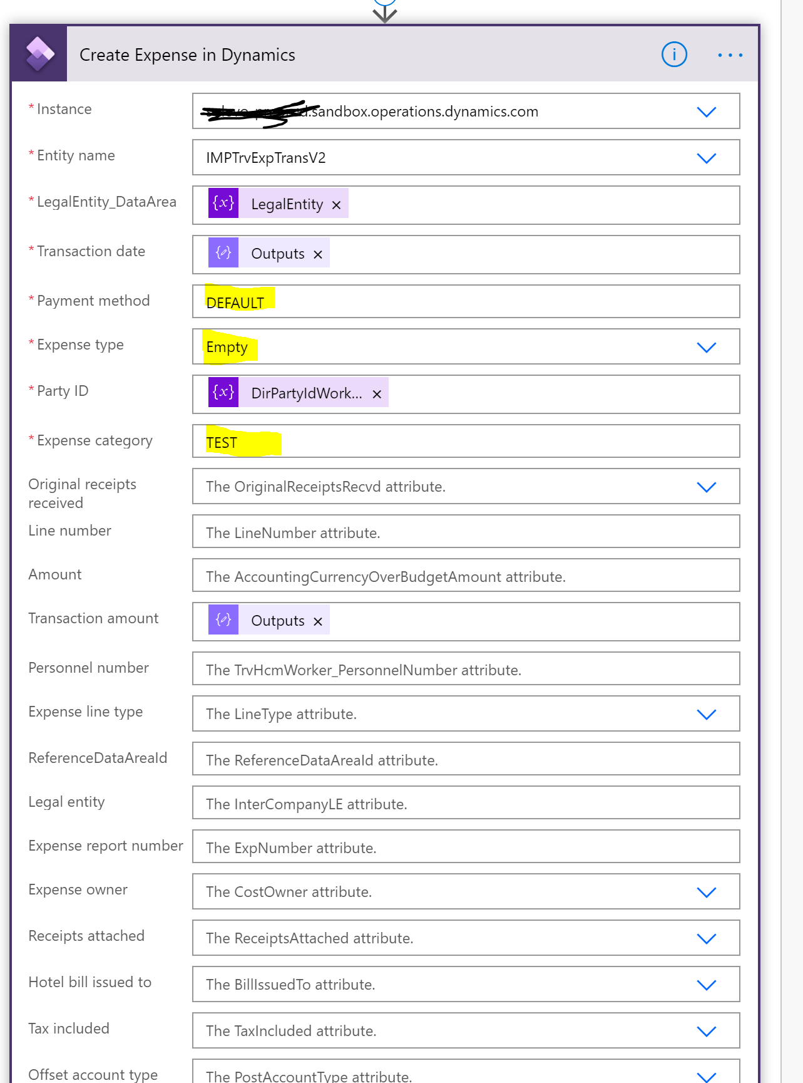Remove the LegalEntity token
Image resolution: width=803 pixels, height=1083 pixels.
[x=336, y=205]
